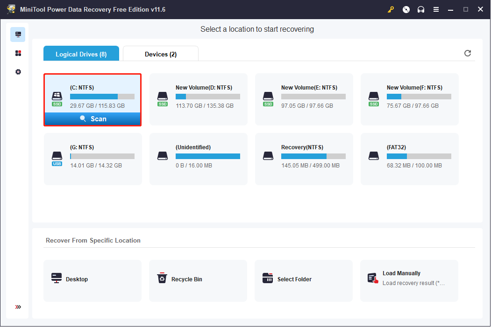This screenshot has width=491, height=327.
Task: Click the key register icon in title bar
Action: tap(391, 9)
